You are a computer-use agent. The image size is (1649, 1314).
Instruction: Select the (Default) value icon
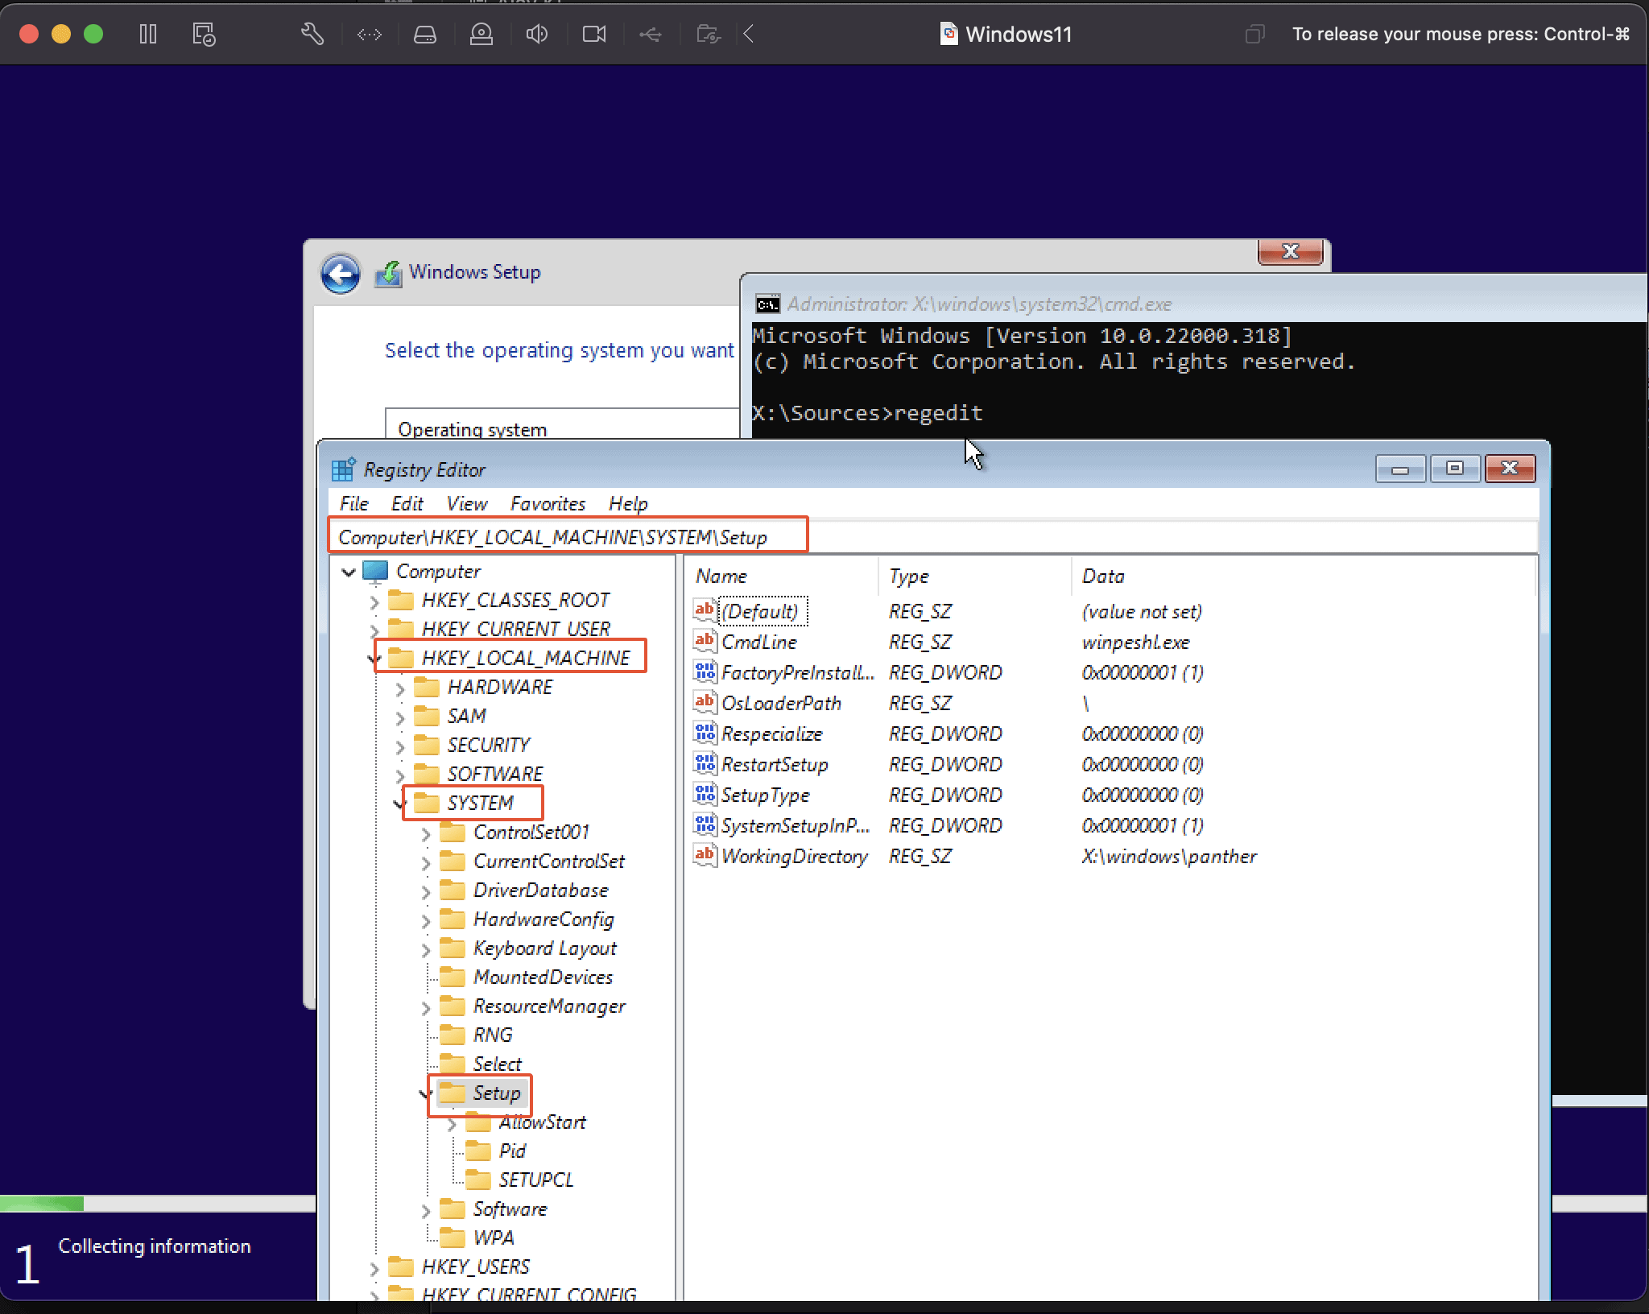coord(705,610)
